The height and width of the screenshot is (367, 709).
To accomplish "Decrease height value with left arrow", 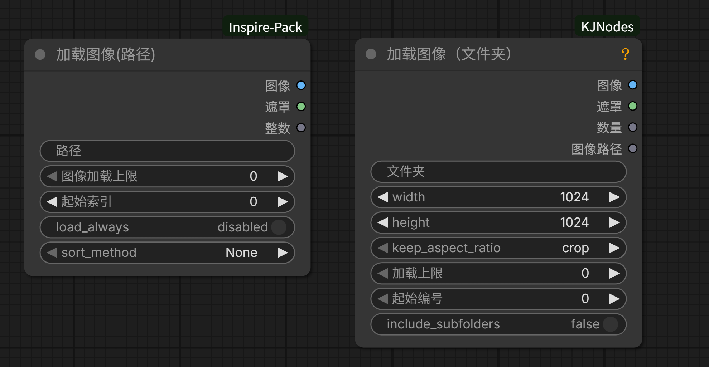I will [x=383, y=222].
